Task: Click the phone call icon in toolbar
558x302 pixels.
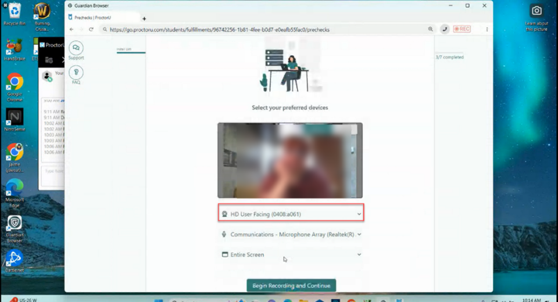Action: [445, 29]
